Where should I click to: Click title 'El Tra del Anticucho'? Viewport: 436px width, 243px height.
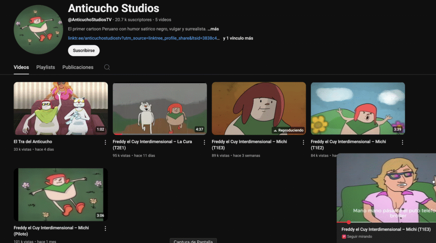(x=33, y=142)
